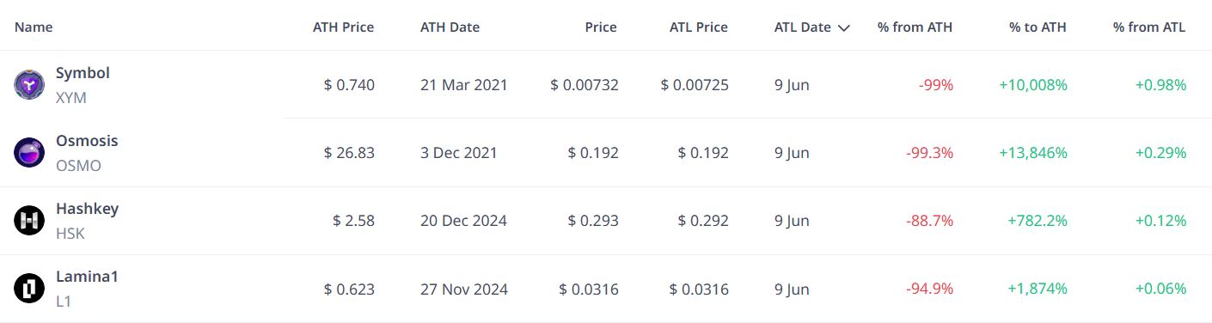The width and height of the screenshot is (1212, 323).
Task: Select the XYM ticker label
Action: (x=71, y=98)
